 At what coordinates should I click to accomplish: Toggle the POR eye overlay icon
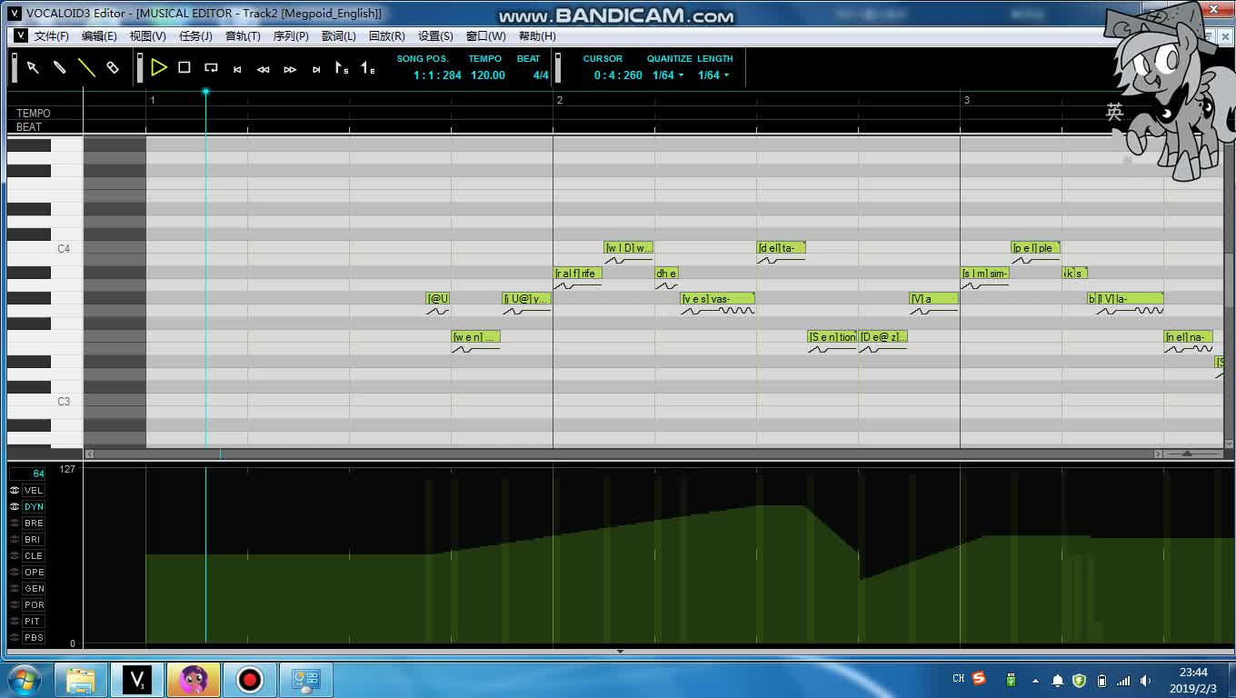15,605
